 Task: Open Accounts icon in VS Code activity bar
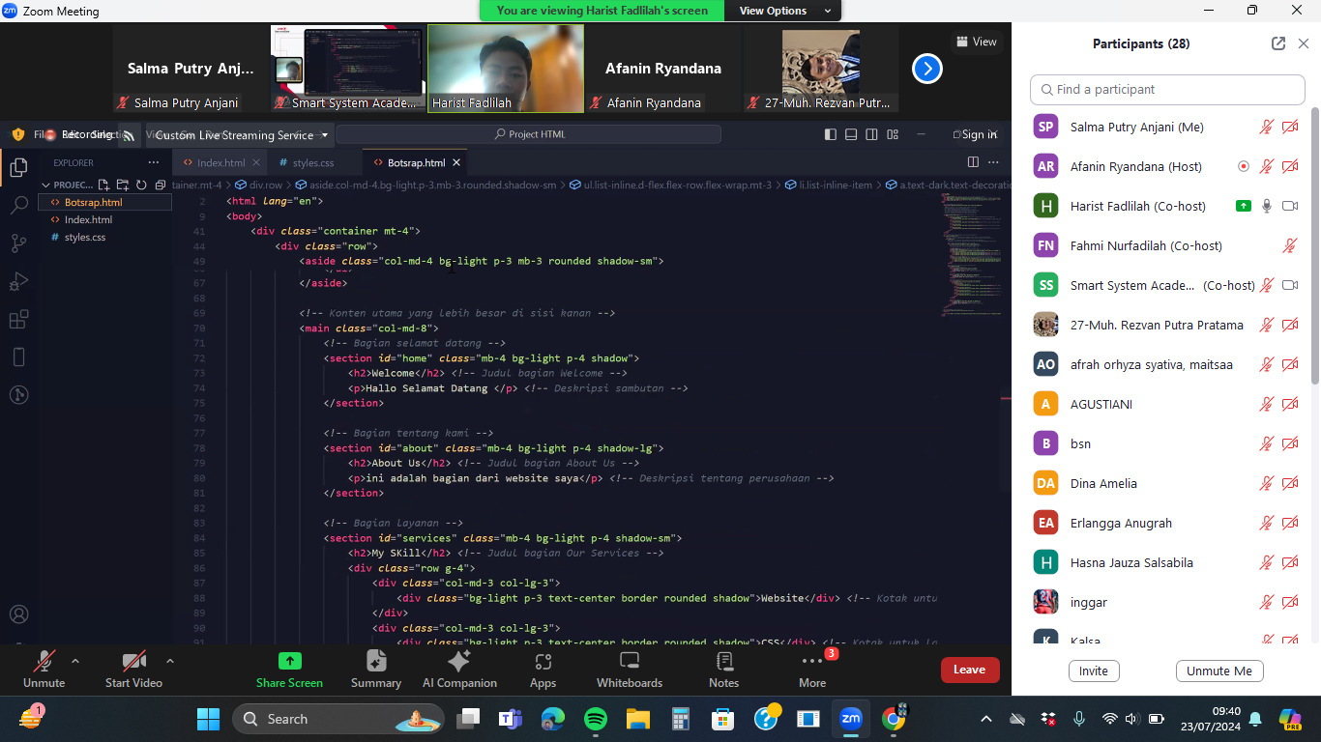pos(18,614)
